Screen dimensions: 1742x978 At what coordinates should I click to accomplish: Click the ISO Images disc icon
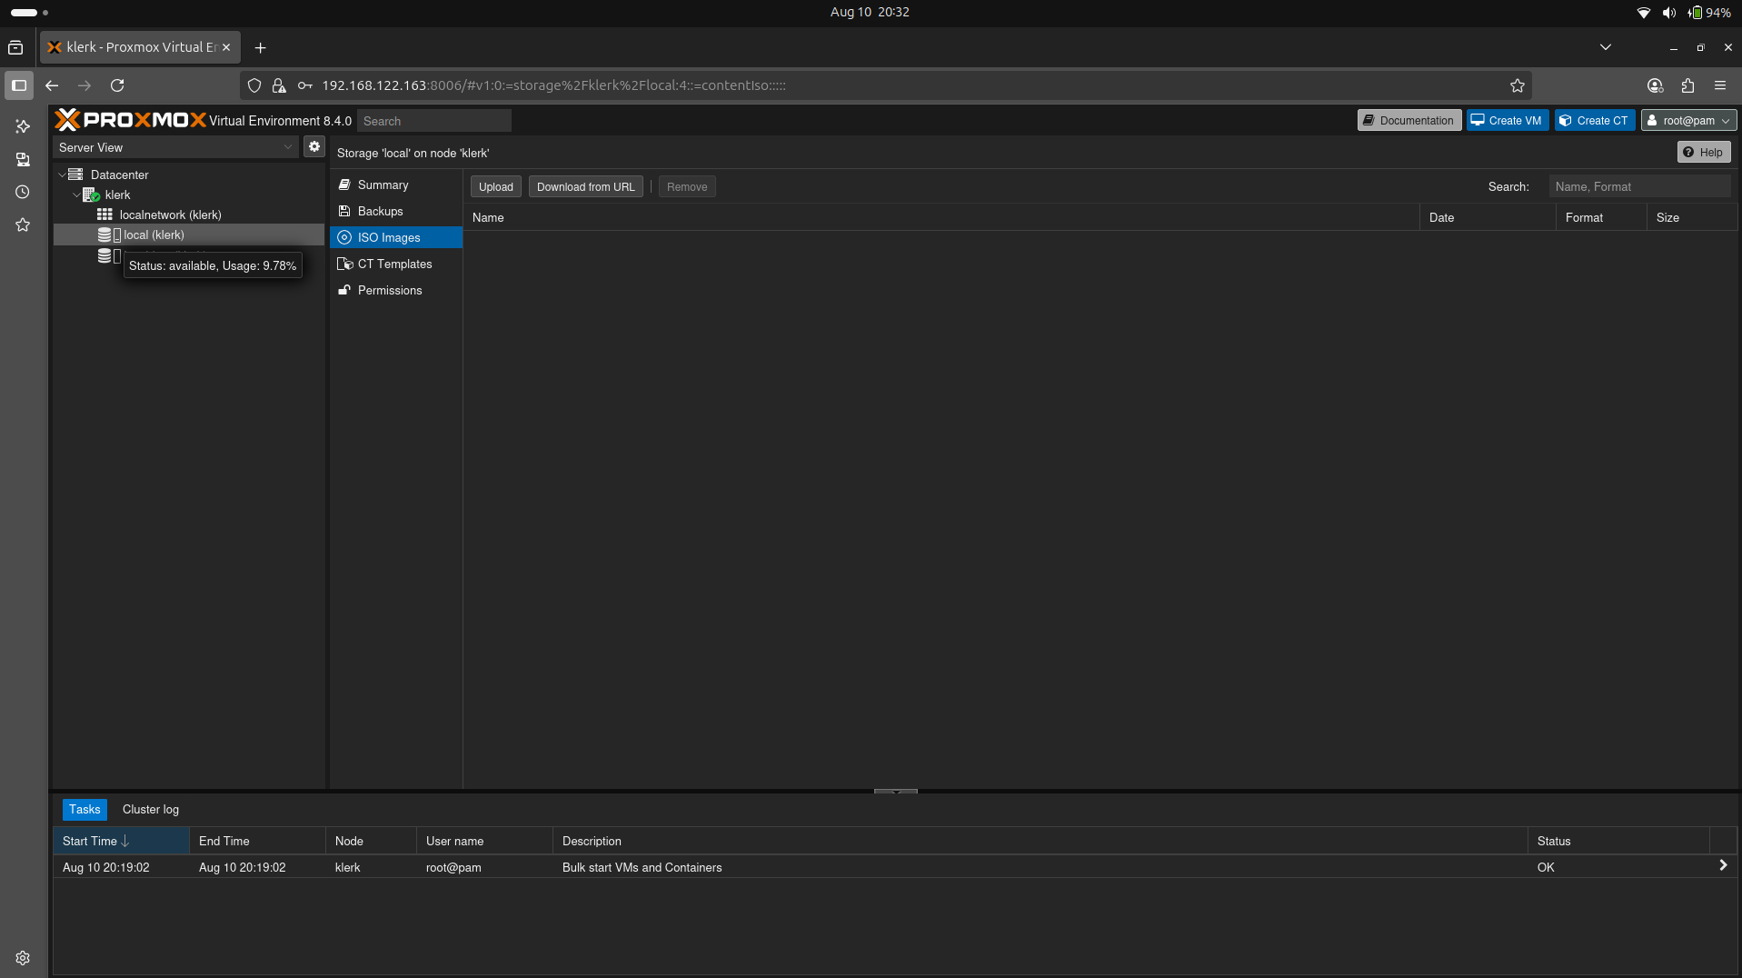click(x=344, y=237)
